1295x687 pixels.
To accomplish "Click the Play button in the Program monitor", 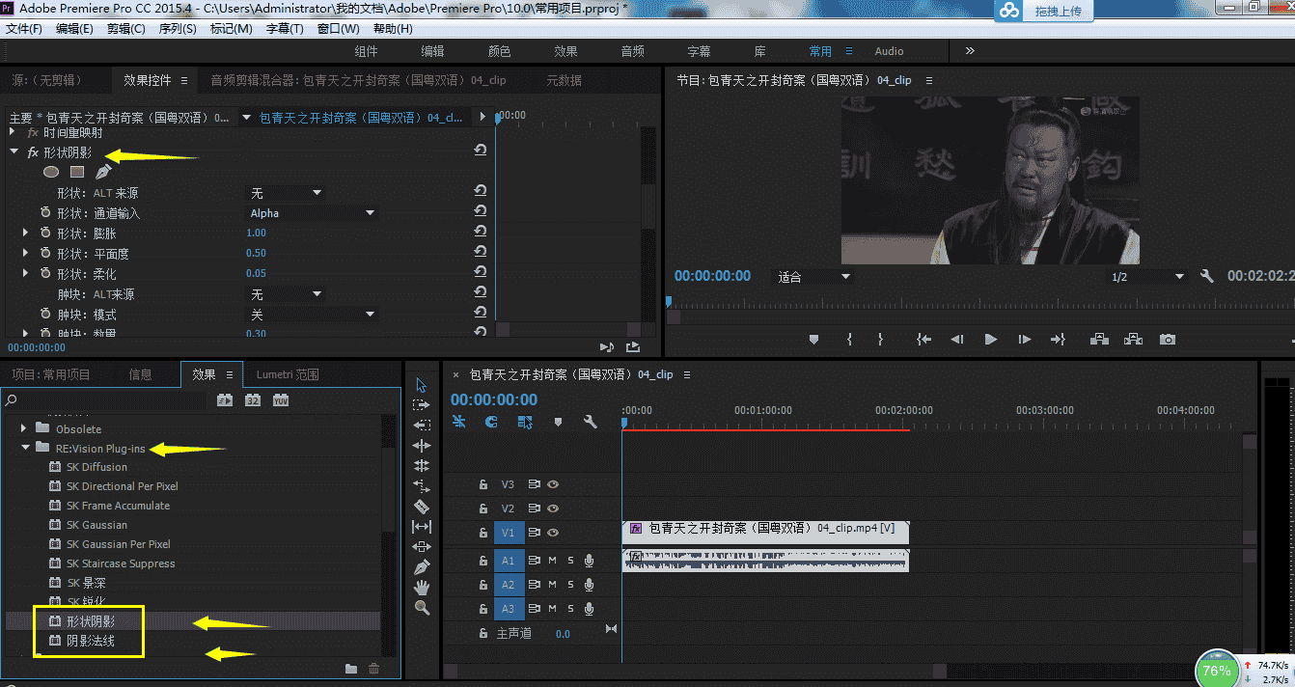I will click(989, 337).
